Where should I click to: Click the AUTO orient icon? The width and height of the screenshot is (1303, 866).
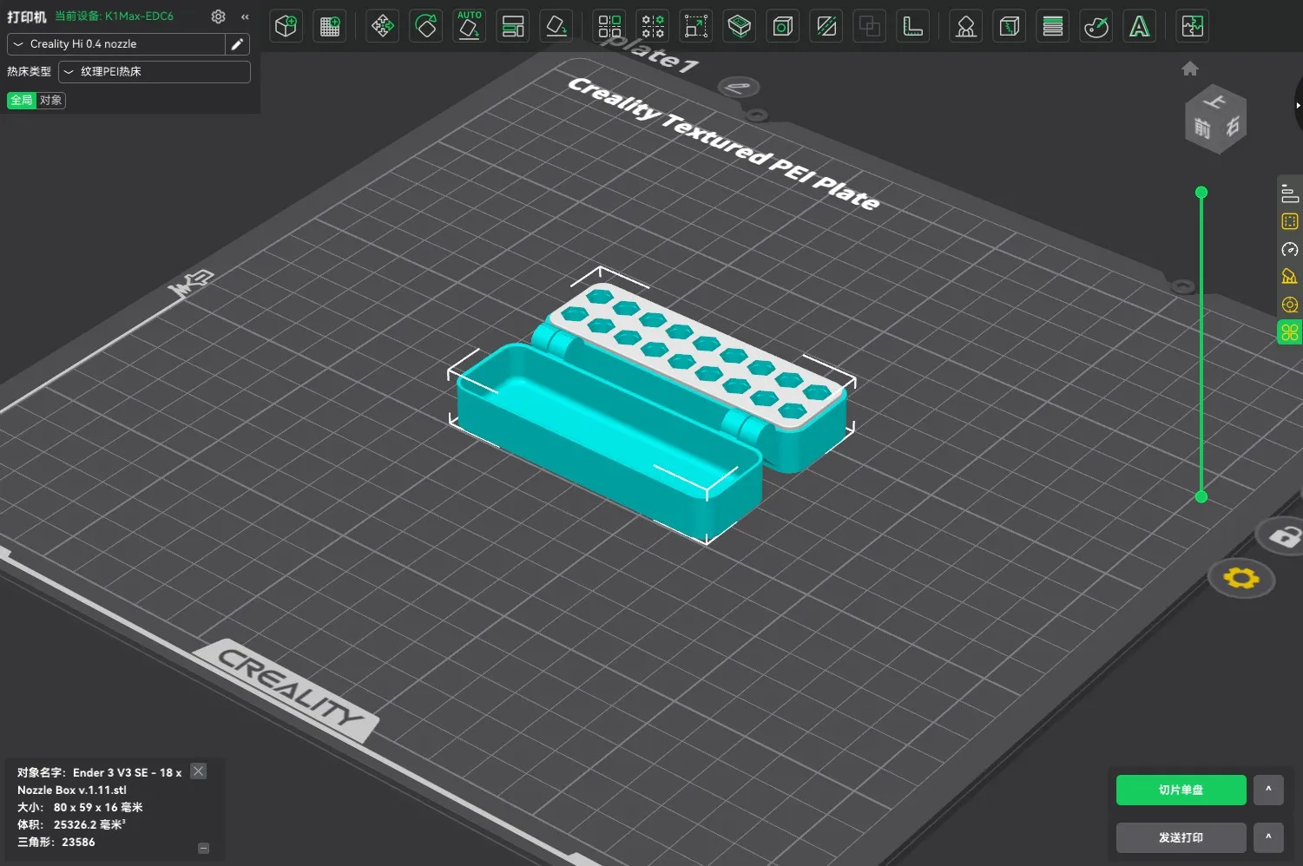(x=470, y=26)
